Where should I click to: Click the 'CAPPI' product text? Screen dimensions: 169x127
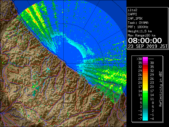[x=132, y=14]
